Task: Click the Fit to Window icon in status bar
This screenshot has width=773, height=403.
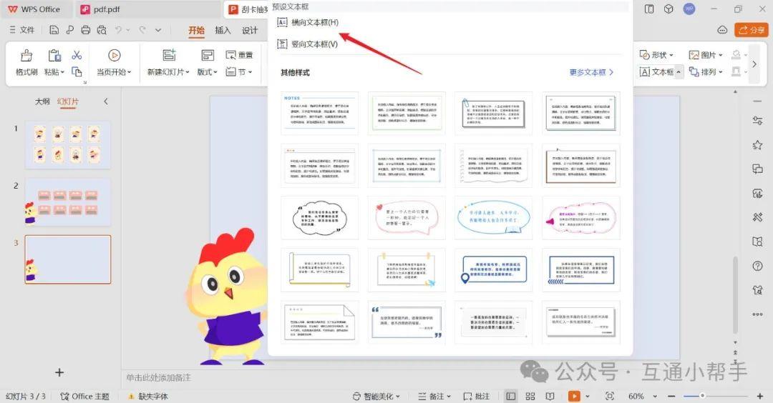Action: pos(610,396)
